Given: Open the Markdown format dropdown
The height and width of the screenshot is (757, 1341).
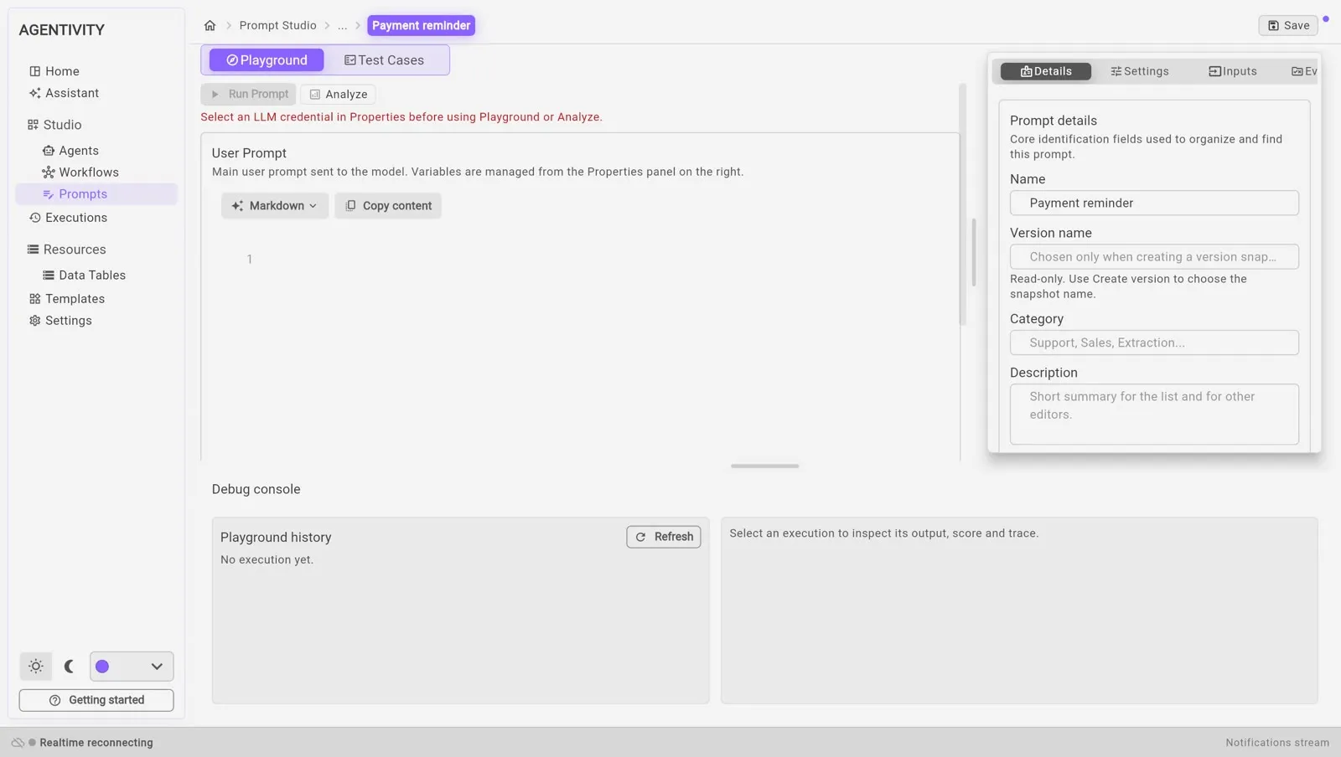Looking at the screenshot, I should [x=274, y=206].
